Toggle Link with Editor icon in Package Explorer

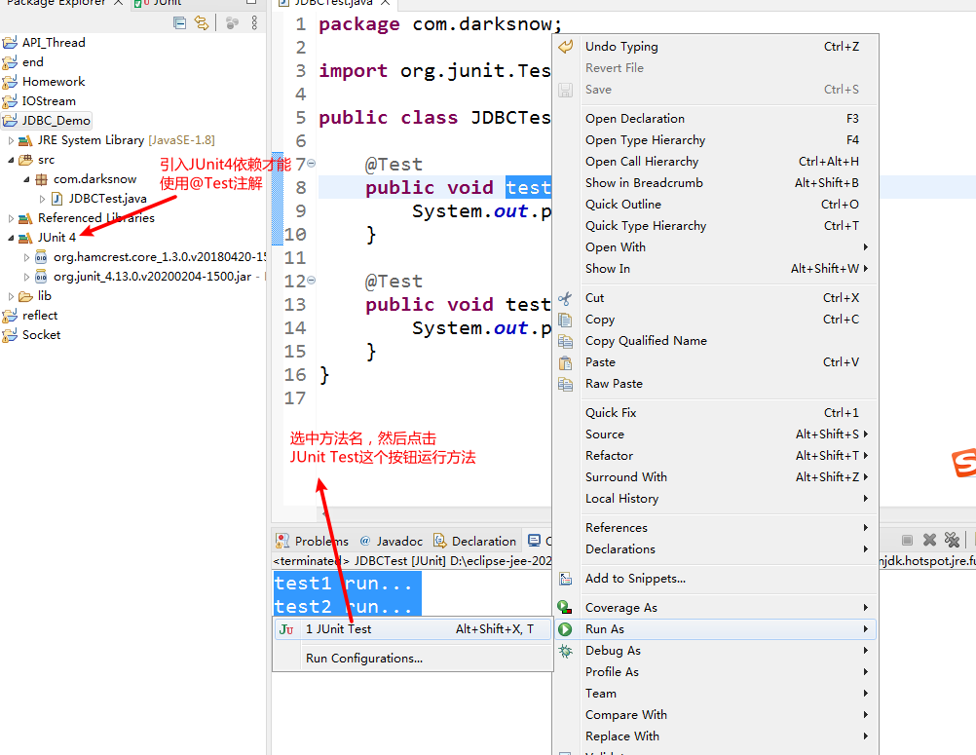tap(201, 23)
